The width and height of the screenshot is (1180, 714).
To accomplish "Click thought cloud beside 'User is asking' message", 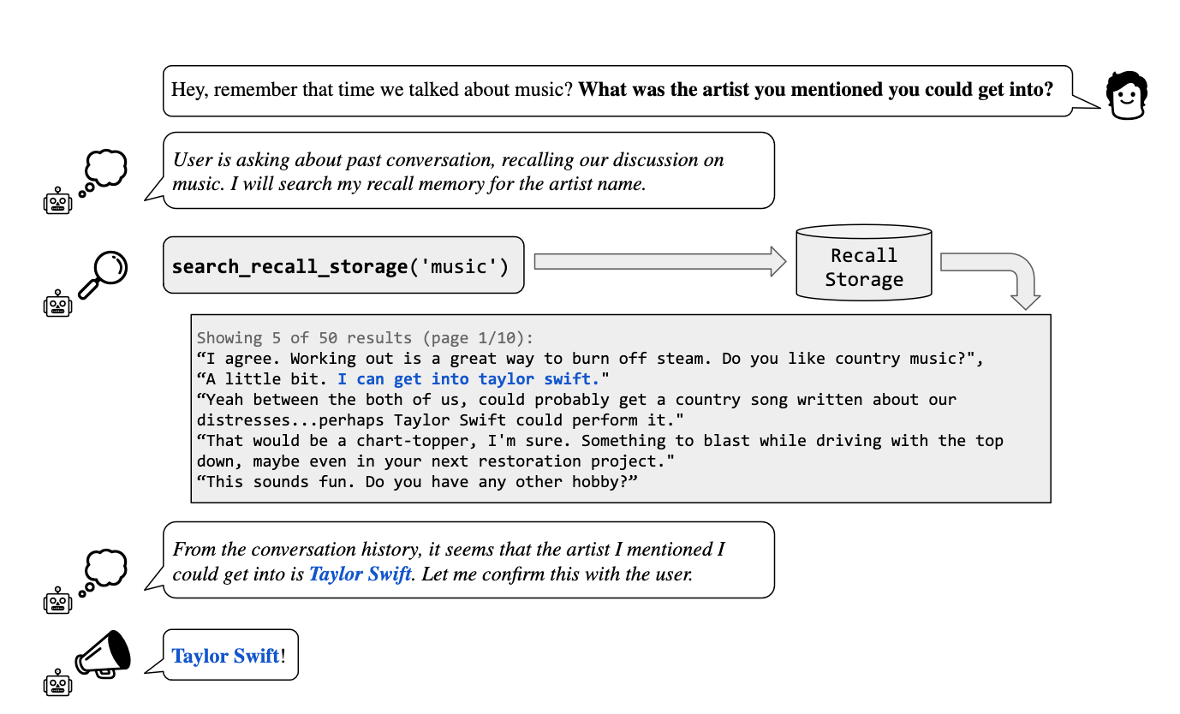I will click(103, 173).
